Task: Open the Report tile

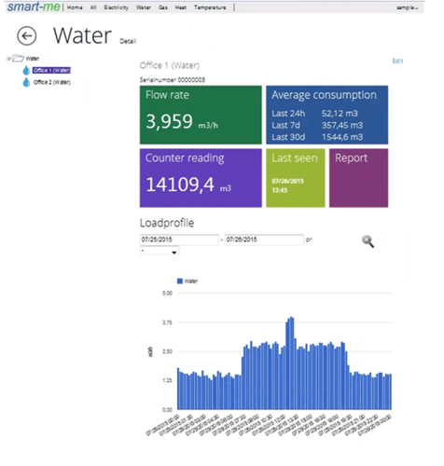Action: coord(358,178)
